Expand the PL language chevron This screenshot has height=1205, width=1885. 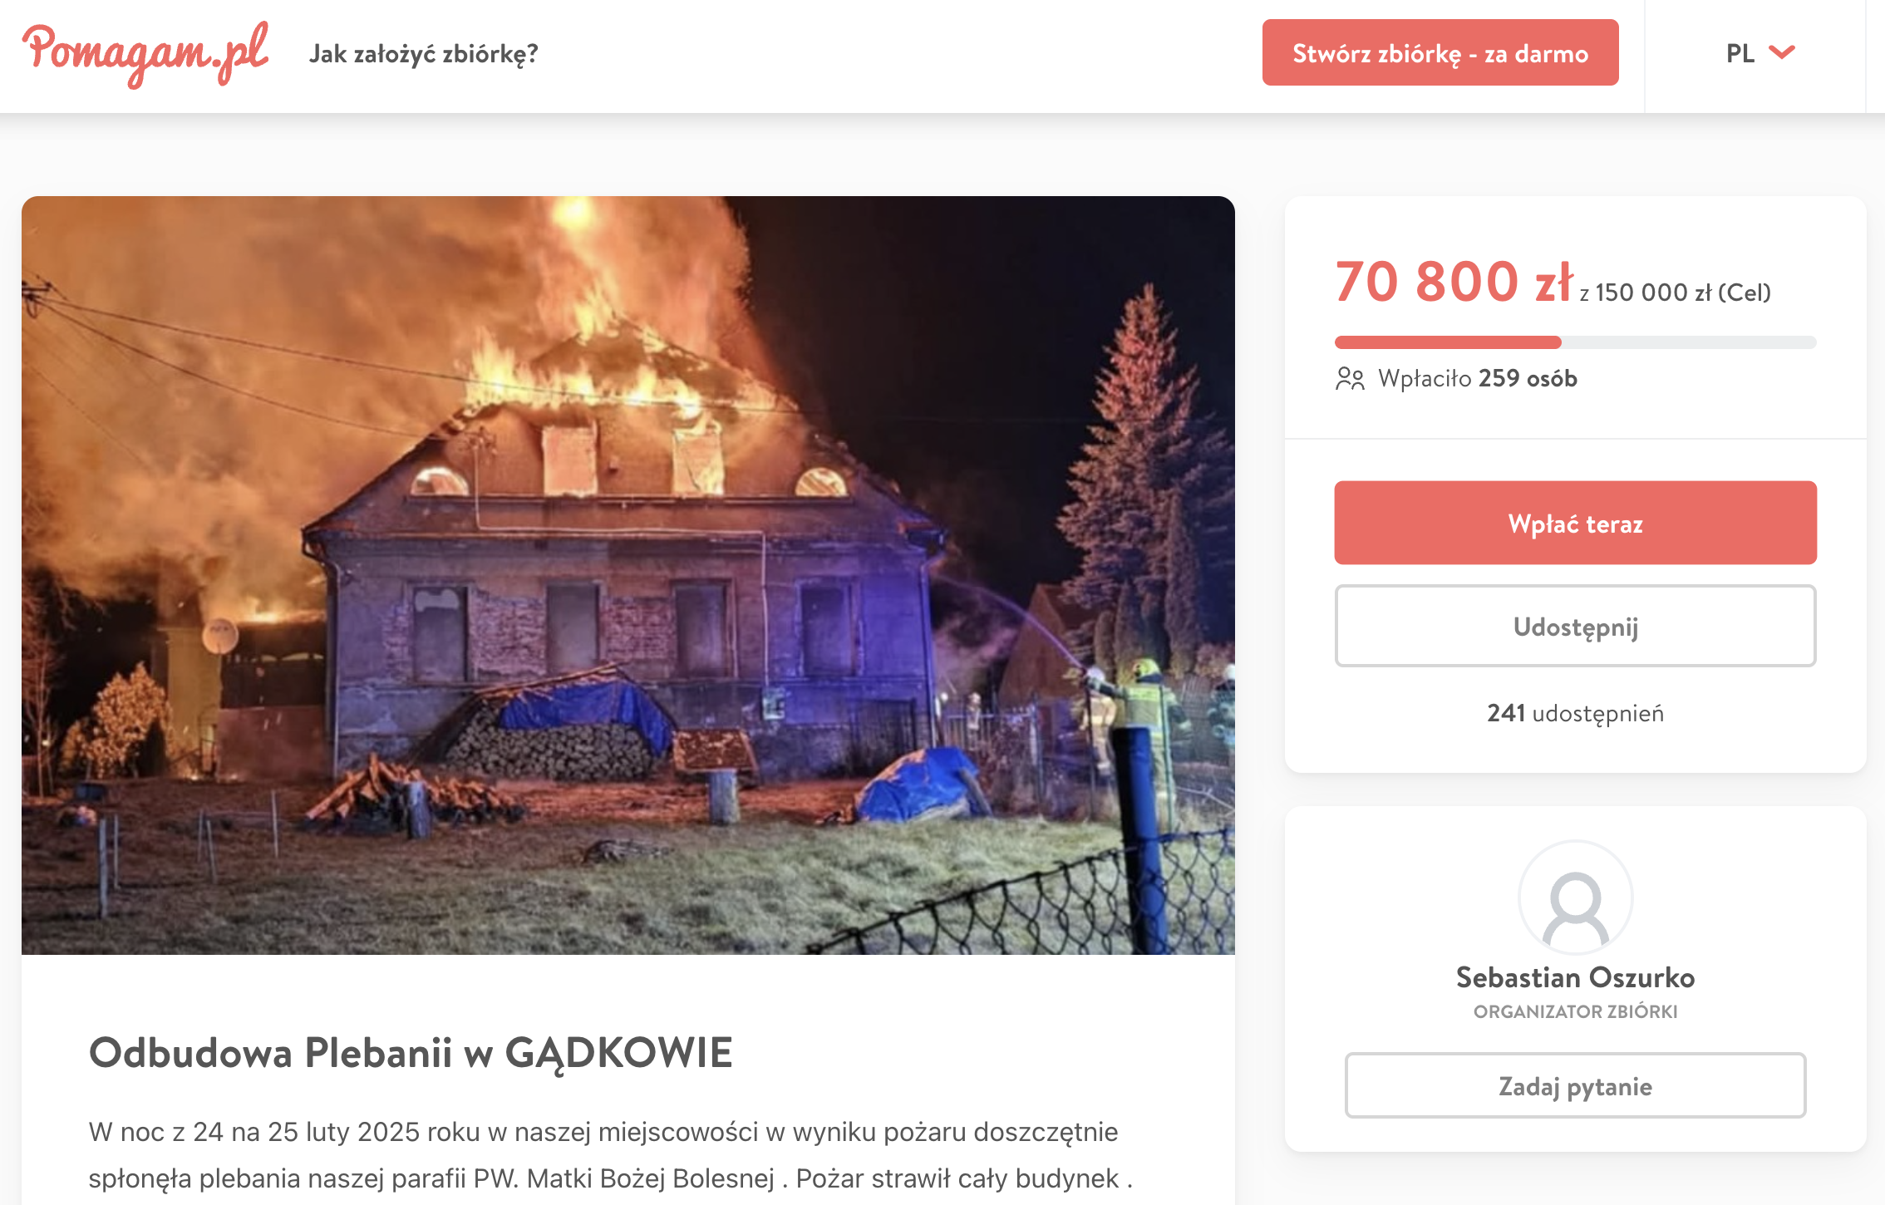click(x=1782, y=53)
